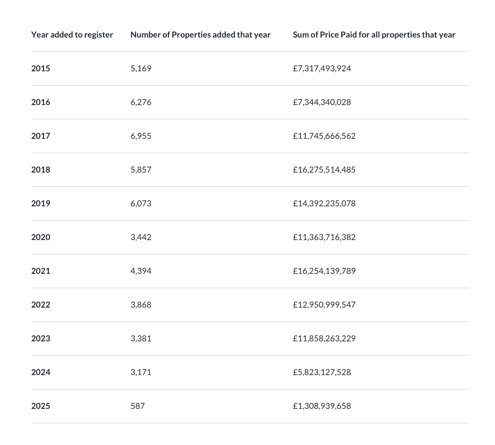Select the 3,381 properties count
Viewport: 495px width, 445px height.
pos(141,339)
